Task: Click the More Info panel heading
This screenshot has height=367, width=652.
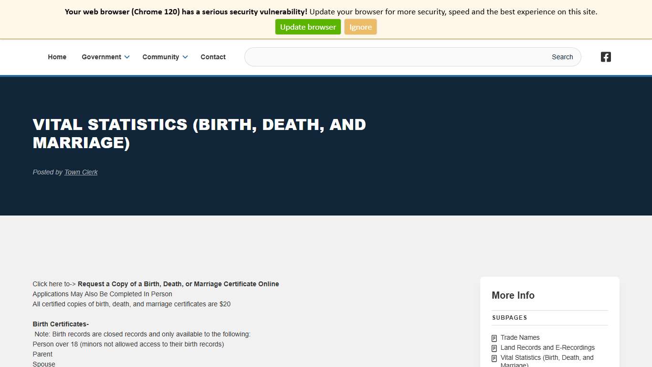Action: [x=513, y=295]
